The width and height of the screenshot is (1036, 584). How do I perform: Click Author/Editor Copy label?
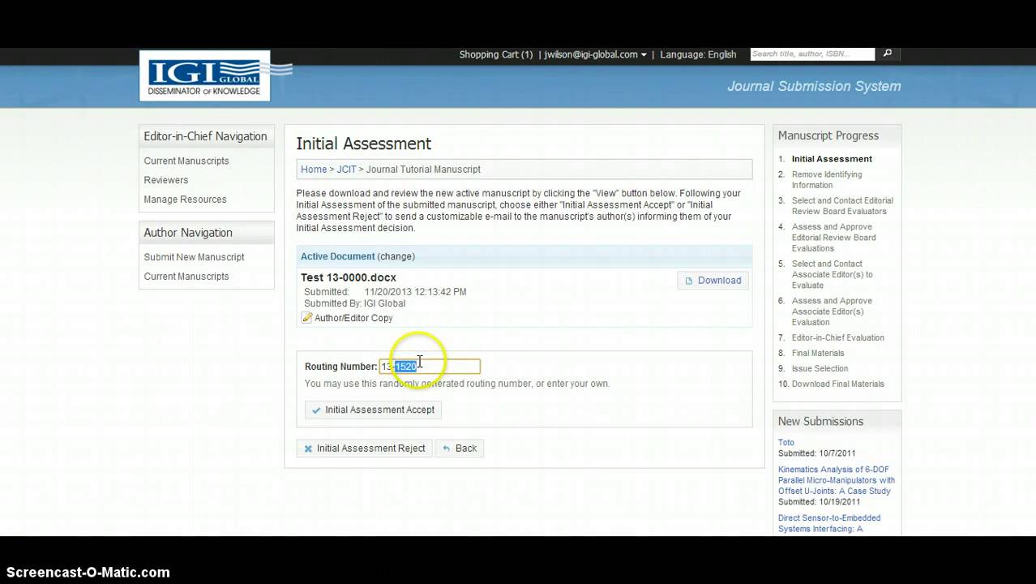(353, 318)
